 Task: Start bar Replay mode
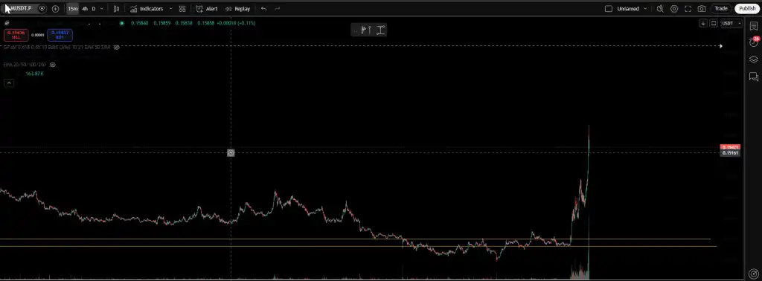pyautogui.click(x=237, y=9)
